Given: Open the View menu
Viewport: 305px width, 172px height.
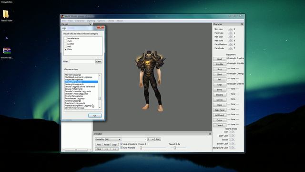Looking at the screenshot, I should [x=70, y=21].
